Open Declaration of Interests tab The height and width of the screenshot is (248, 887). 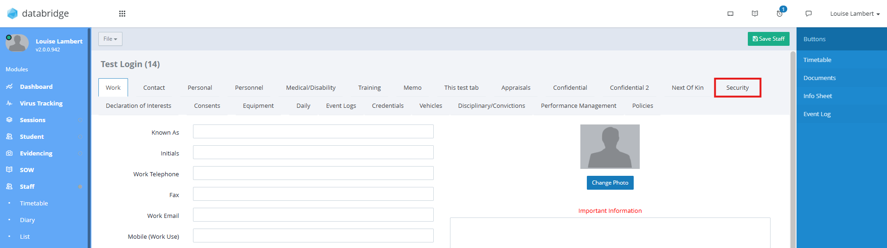pos(139,105)
